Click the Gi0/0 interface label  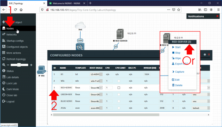click(x=80, y=41)
